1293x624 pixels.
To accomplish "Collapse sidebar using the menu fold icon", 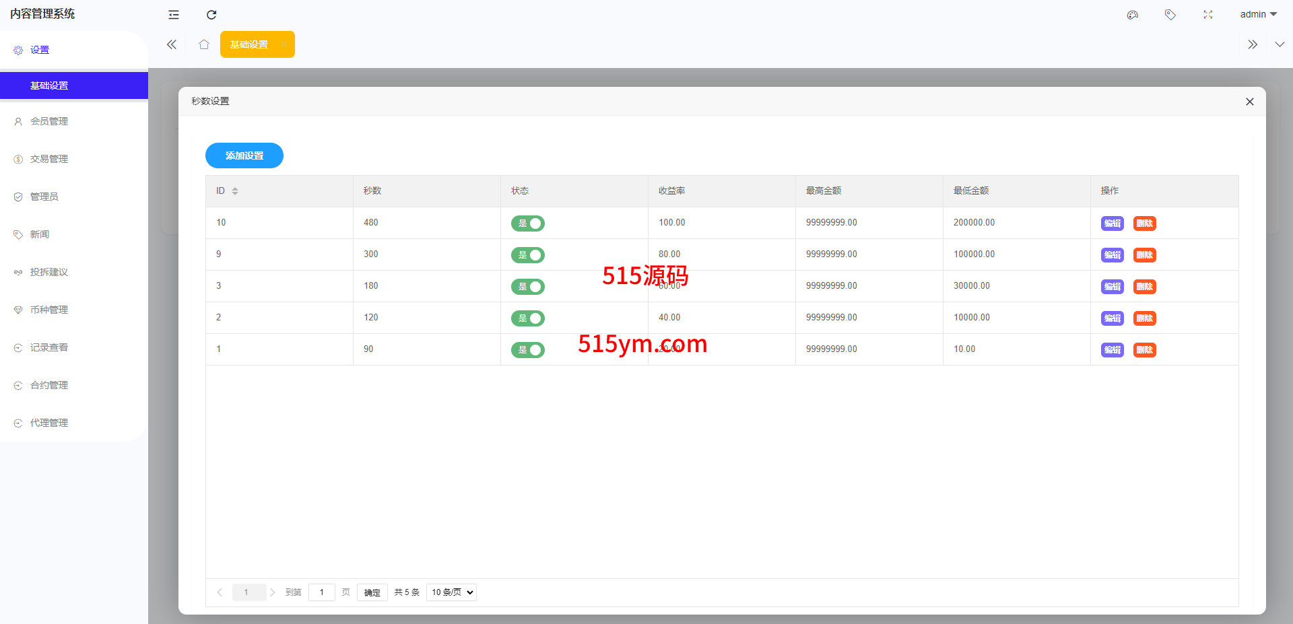I will pyautogui.click(x=174, y=15).
